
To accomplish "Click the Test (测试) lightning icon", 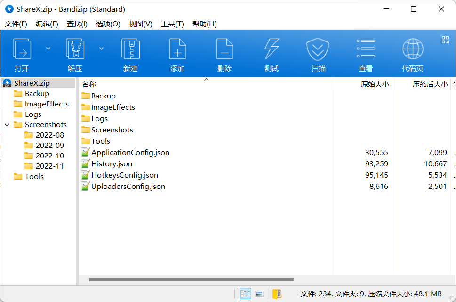I will click(272, 49).
